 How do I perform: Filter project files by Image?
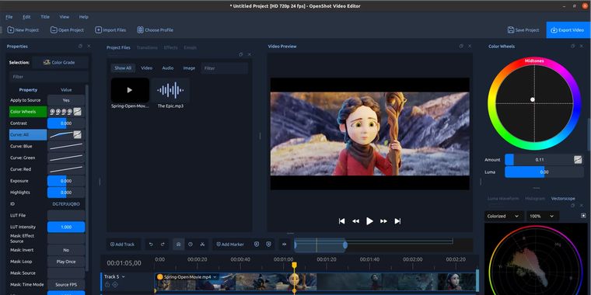point(189,68)
